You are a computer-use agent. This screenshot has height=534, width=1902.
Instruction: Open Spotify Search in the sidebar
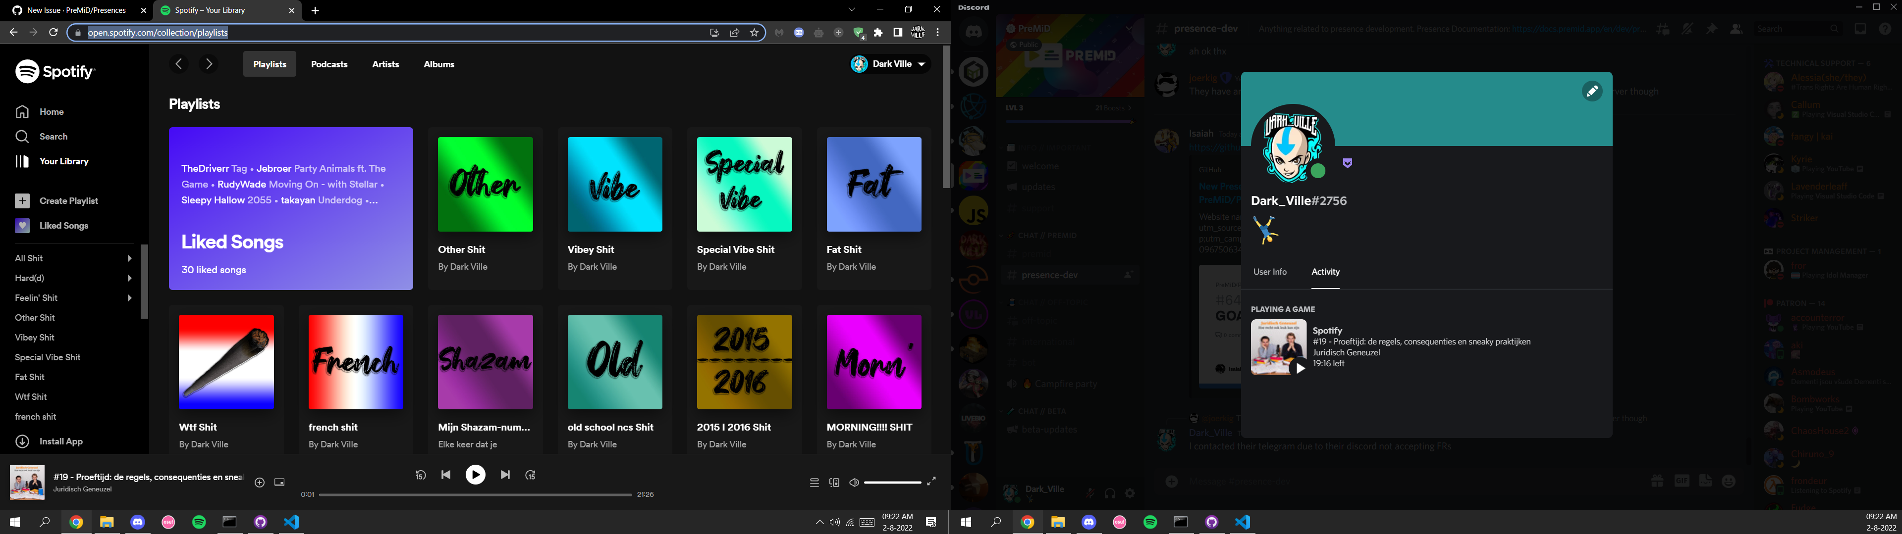click(x=42, y=137)
